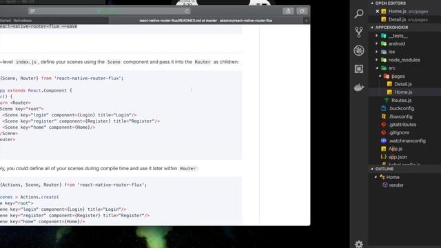
Task: Open the Debug view icon in activity bar
Action: (359, 50)
